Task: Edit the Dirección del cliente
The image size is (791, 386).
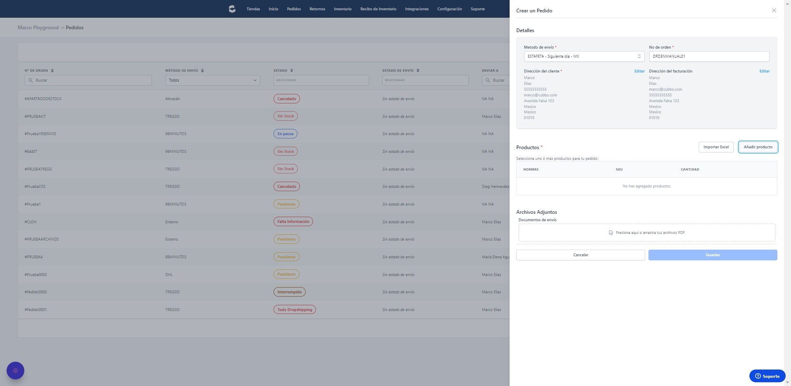Action: point(639,71)
